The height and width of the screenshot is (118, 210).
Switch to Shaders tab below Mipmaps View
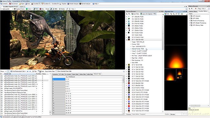pyautogui.click(x=167, y=114)
